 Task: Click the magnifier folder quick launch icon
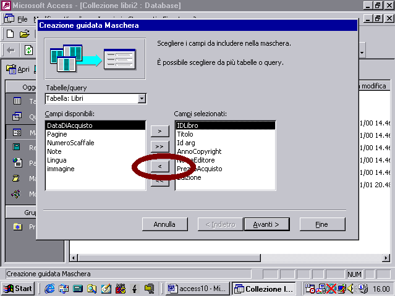(91, 289)
